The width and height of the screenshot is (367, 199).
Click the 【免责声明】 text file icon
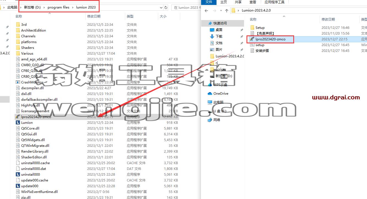[253, 33]
